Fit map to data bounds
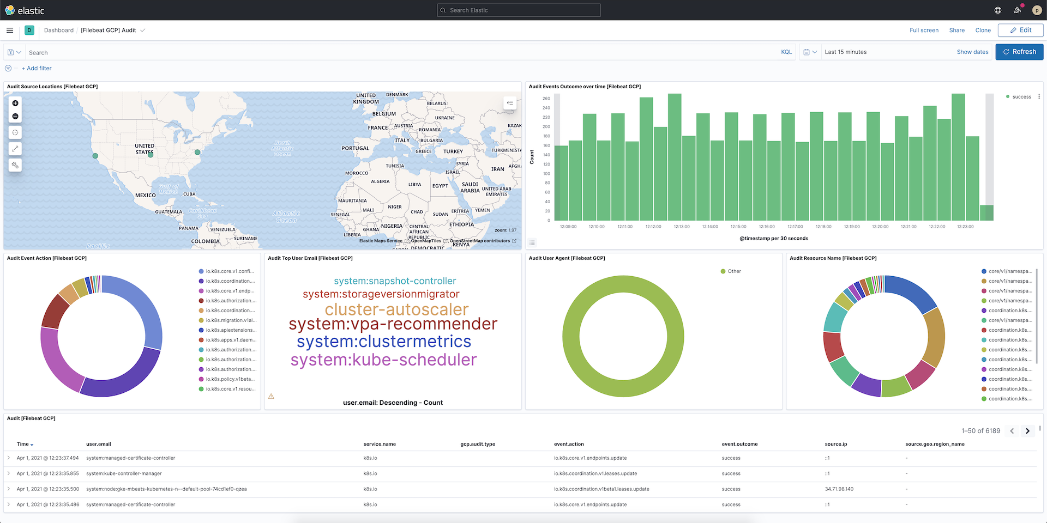 click(15, 132)
